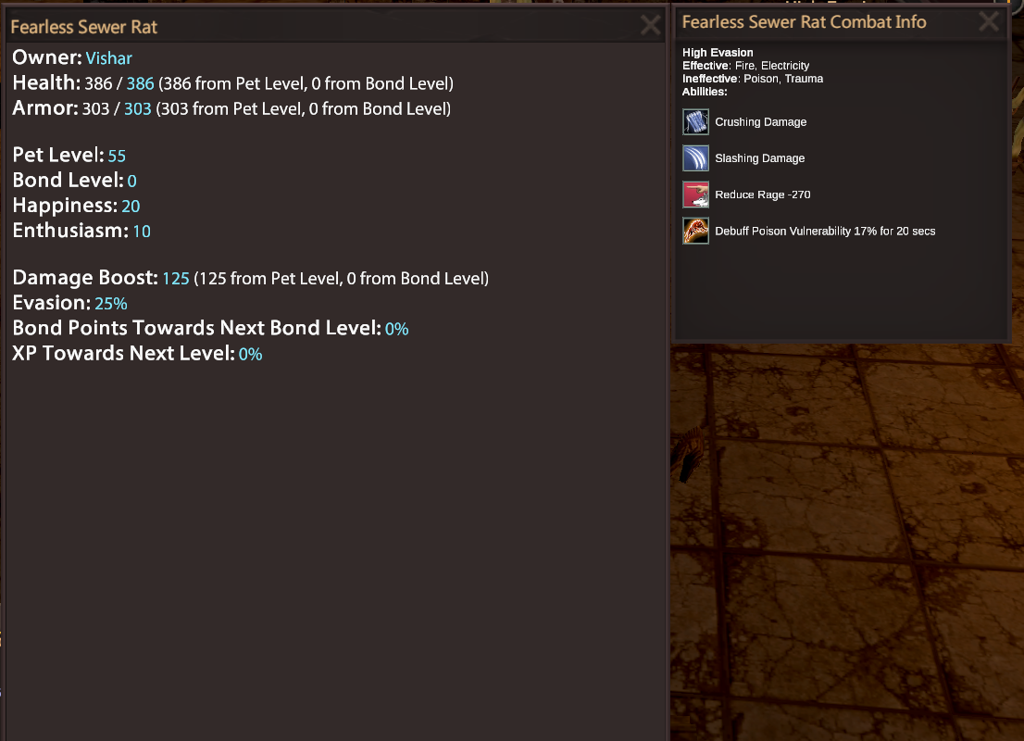Click the Reduce Rage ability icon
1024x741 pixels.
click(695, 195)
